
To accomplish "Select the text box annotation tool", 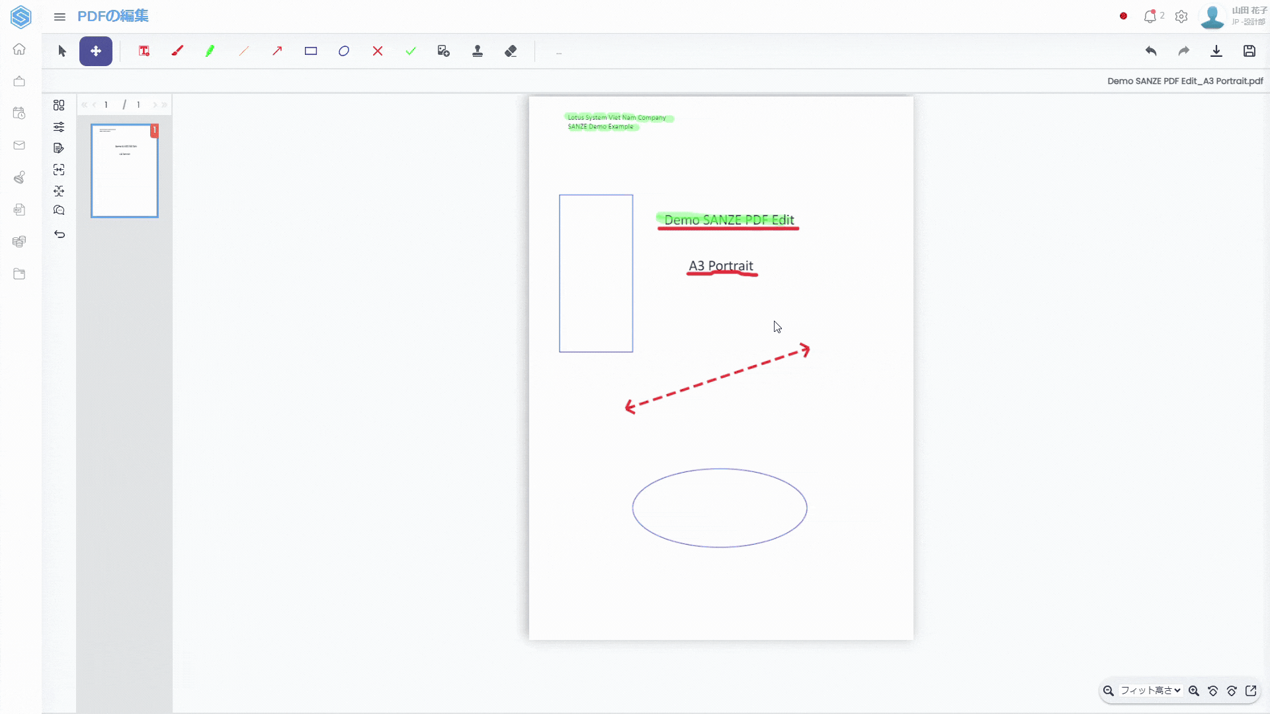I will [144, 51].
